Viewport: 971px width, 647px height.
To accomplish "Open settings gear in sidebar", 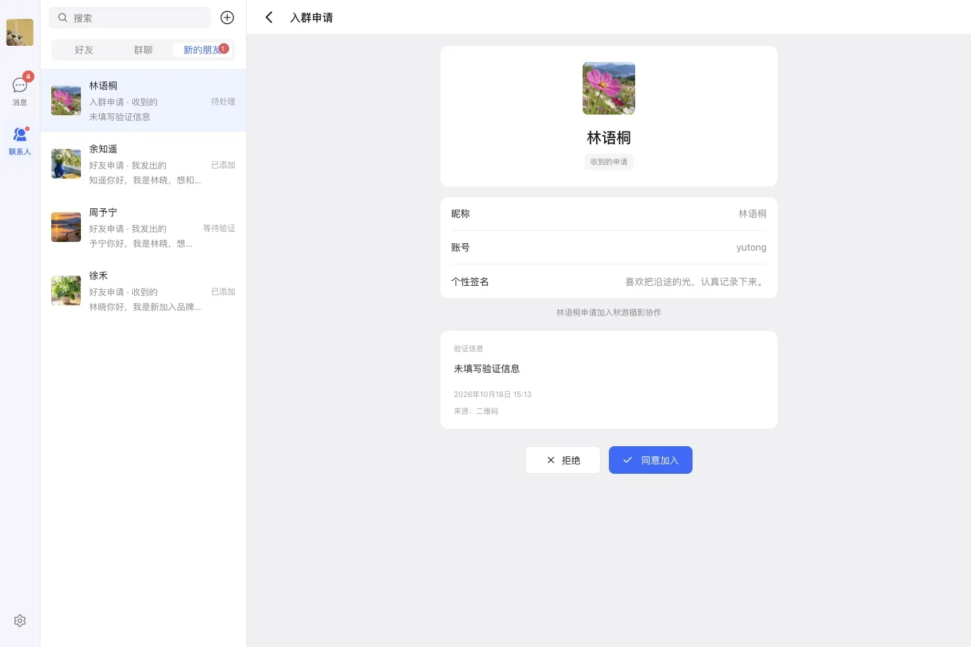I will click(x=20, y=621).
